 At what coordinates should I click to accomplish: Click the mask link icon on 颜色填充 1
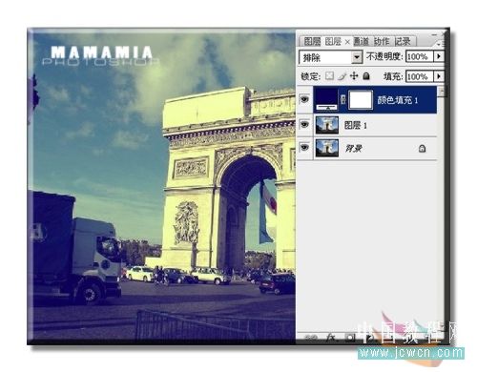[x=343, y=99]
